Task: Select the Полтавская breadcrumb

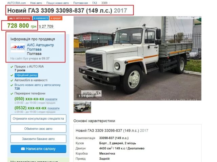Action: pos(80,3)
